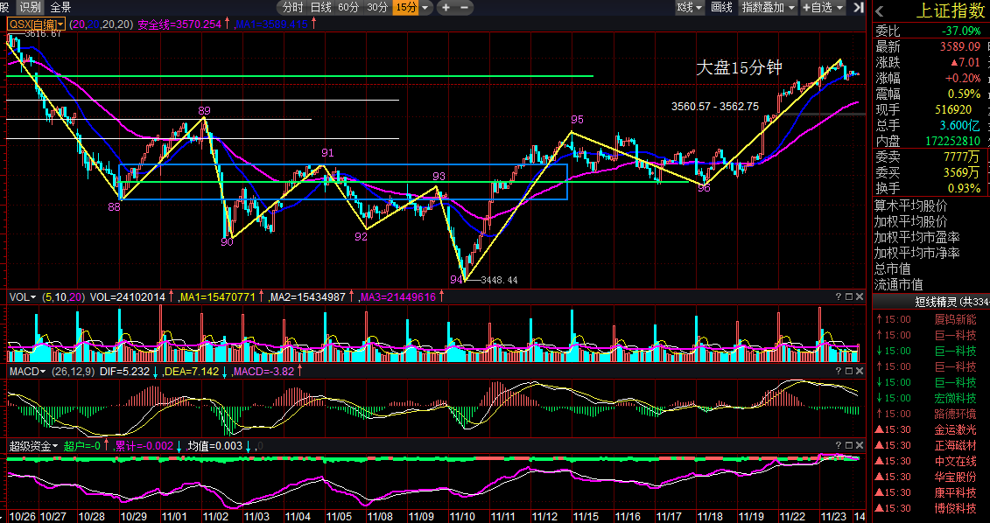This screenshot has height=523, width=990.
Task: Open the 指数叠加 overlay dropdown
Action: click(x=769, y=8)
